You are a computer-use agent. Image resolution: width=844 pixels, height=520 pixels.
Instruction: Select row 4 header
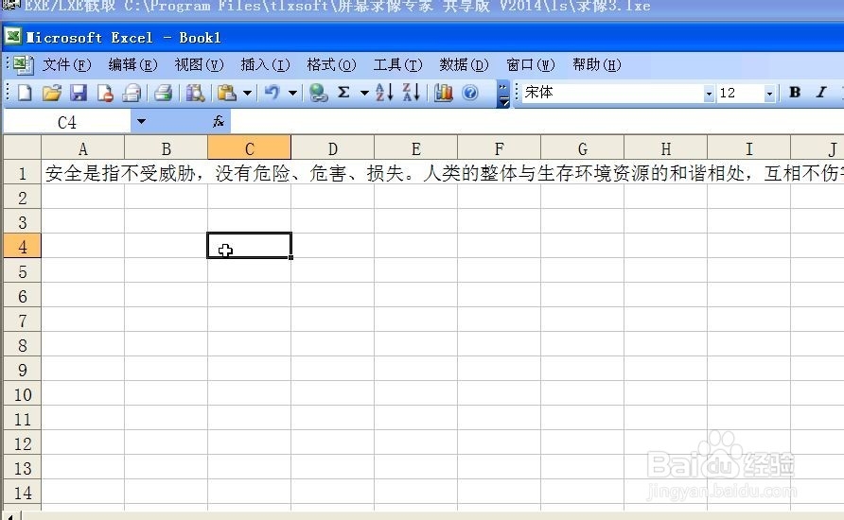(22, 247)
